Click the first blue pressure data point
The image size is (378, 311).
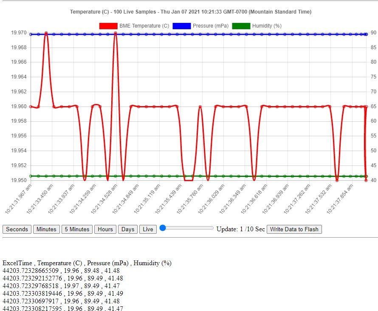click(x=31, y=34)
